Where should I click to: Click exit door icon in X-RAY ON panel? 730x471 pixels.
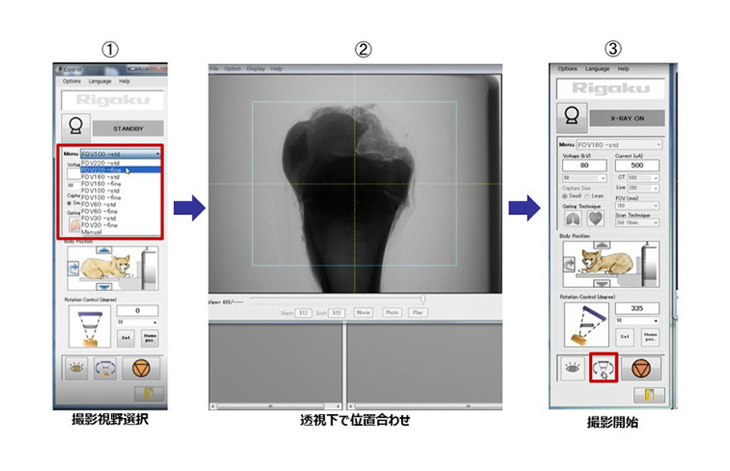648,396
